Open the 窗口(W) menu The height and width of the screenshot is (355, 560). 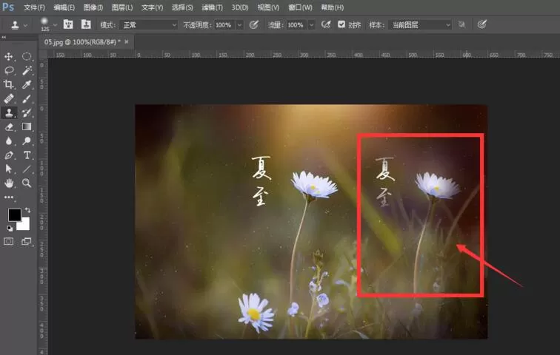pos(300,7)
